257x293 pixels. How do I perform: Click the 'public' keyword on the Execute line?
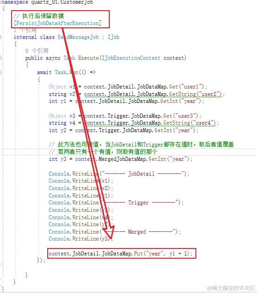point(34,58)
